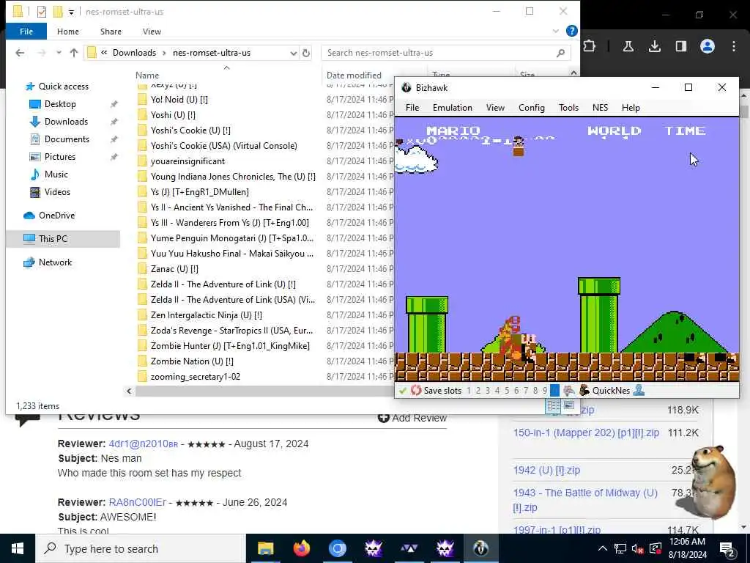Click the blue user icon after QuickNes
The width and height of the screenshot is (750, 563).
pyautogui.click(x=639, y=390)
